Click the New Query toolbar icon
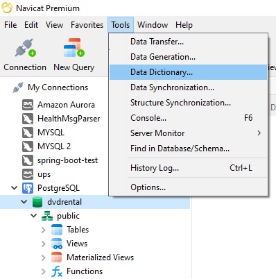Screen dimensions: 276x279 tap(74, 48)
